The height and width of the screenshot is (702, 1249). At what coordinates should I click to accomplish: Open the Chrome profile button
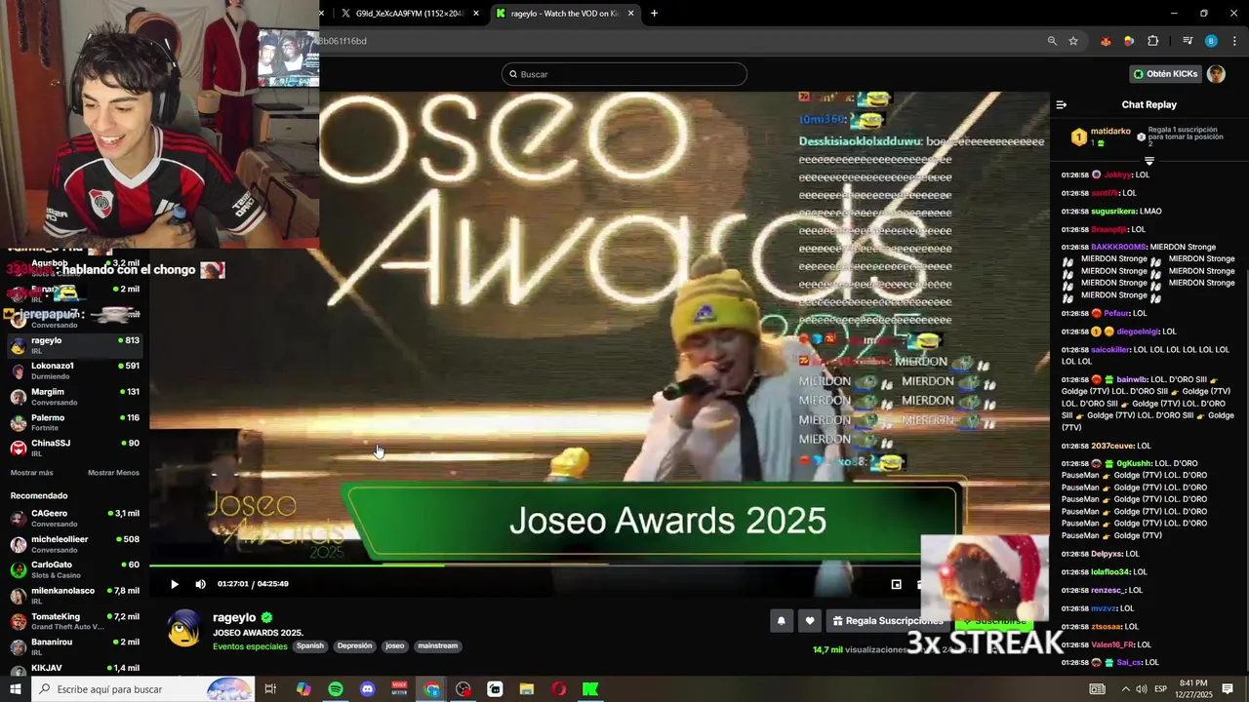1211,41
